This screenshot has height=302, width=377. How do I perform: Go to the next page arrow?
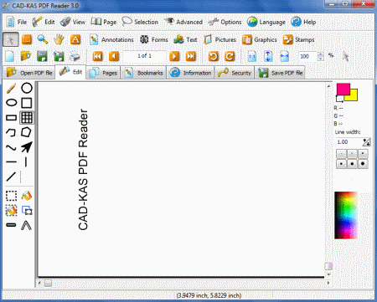[174, 56]
